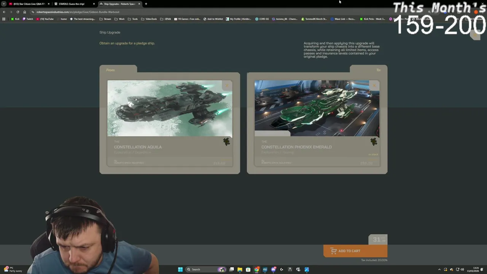Open Task View on the taskbar

click(x=231, y=269)
